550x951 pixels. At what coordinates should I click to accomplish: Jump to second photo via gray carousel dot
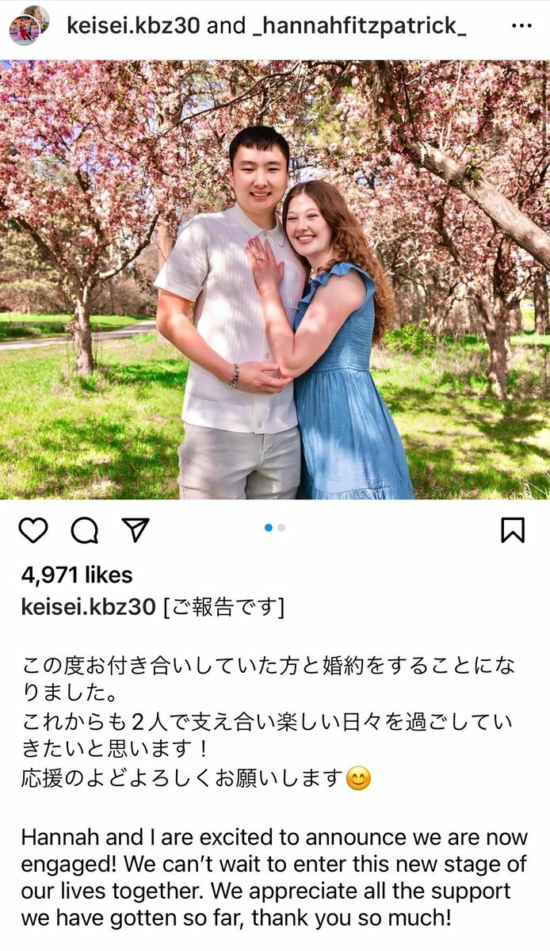coord(281,528)
